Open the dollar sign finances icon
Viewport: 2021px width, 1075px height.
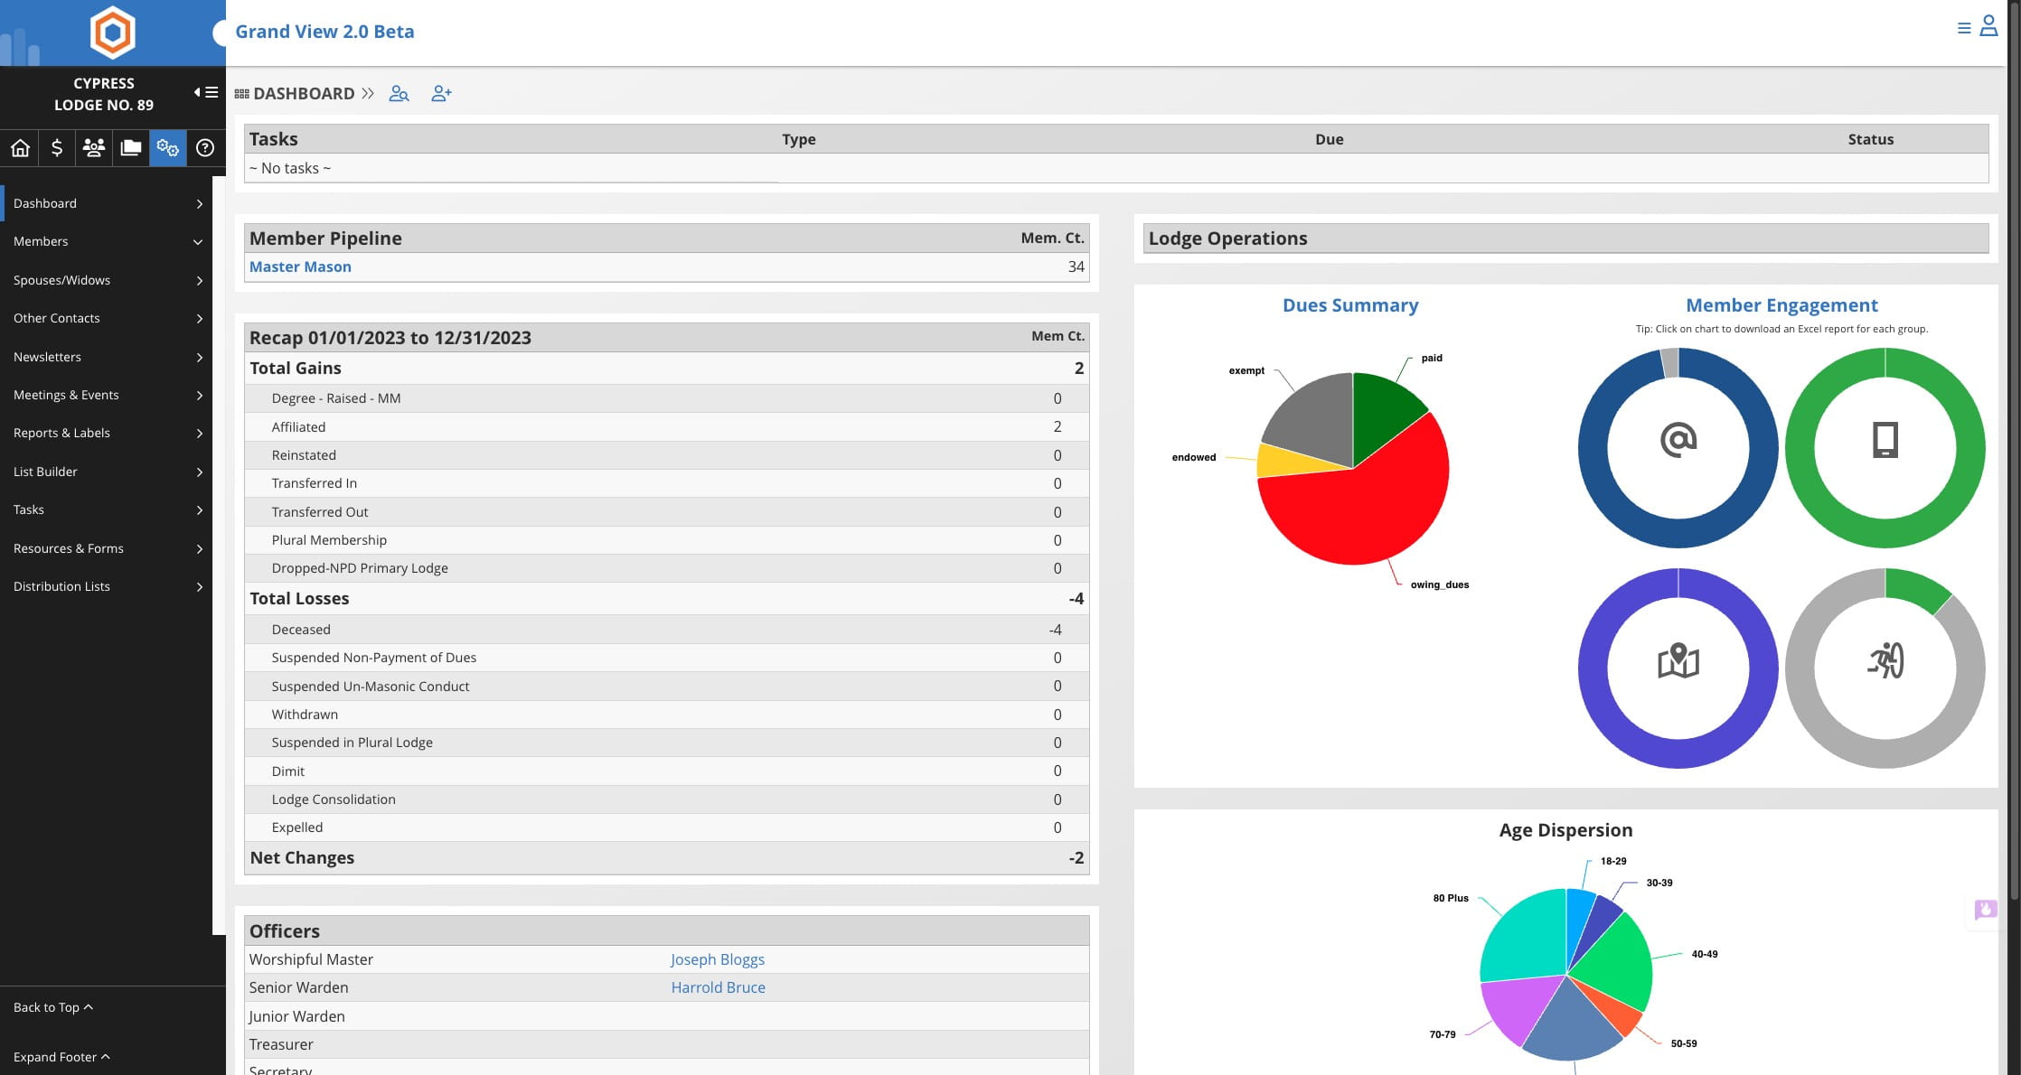57,148
